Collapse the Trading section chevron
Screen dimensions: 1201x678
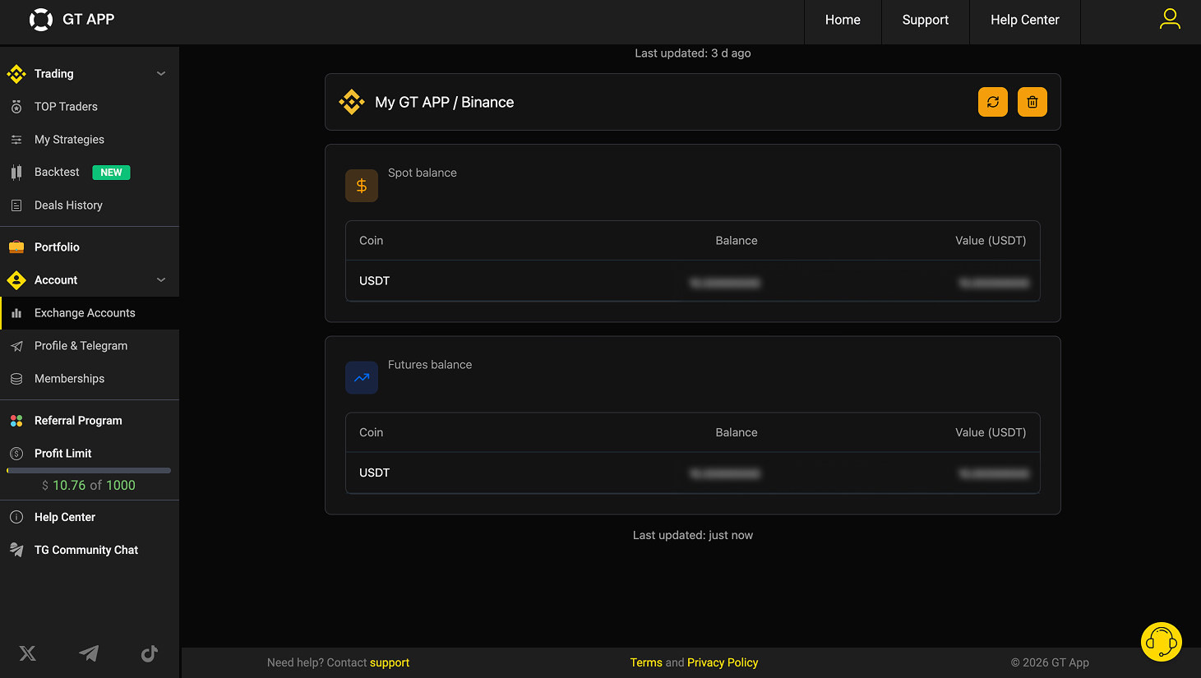(x=161, y=74)
